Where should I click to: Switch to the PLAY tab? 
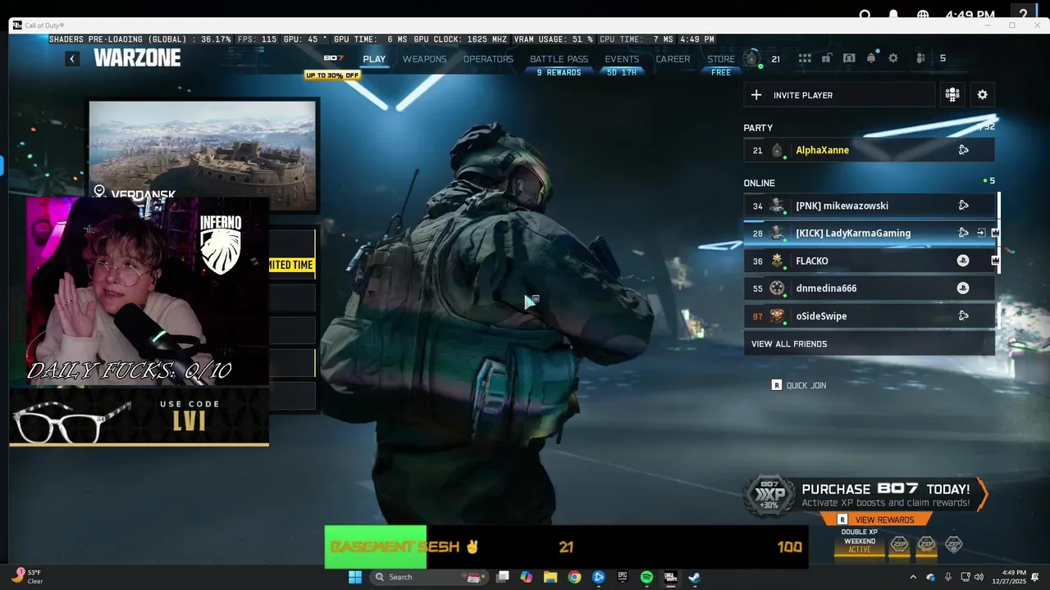tap(374, 59)
